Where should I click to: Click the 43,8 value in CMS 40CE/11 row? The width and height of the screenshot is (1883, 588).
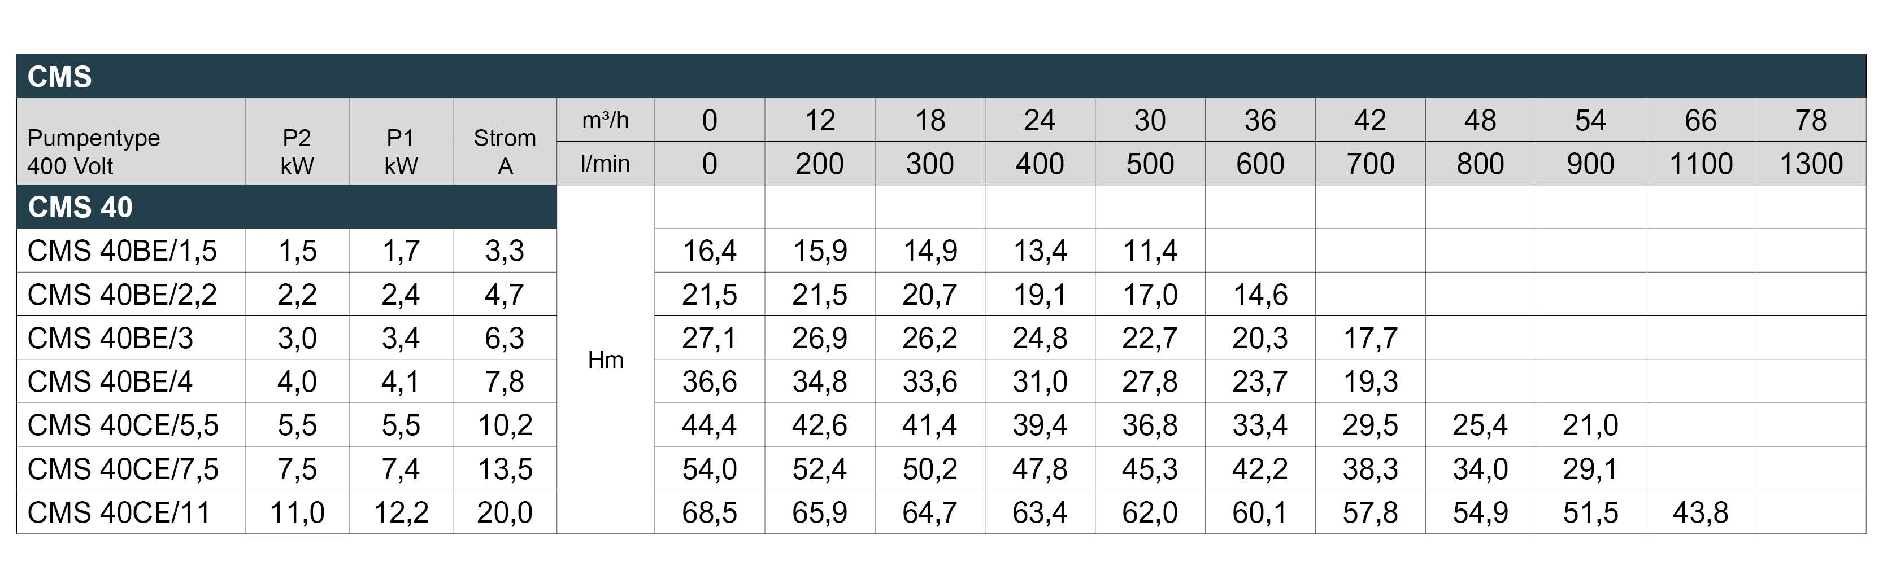click(1701, 512)
